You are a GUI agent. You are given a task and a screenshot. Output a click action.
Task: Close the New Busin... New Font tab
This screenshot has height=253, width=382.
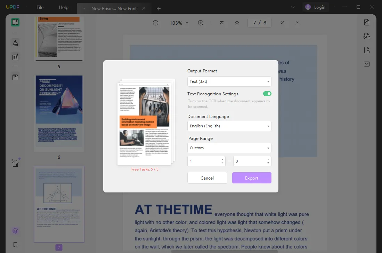pos(144,8)
